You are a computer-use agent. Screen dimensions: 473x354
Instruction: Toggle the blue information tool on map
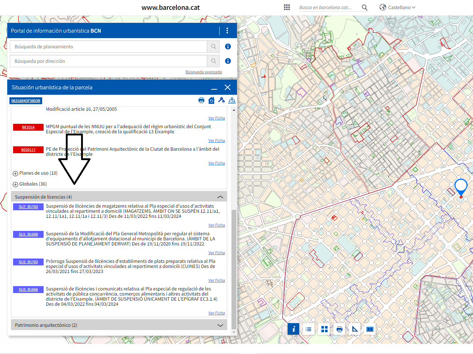[294, 329]
